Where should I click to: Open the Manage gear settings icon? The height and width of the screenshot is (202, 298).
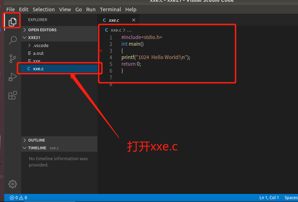click(x=13, y=184)
